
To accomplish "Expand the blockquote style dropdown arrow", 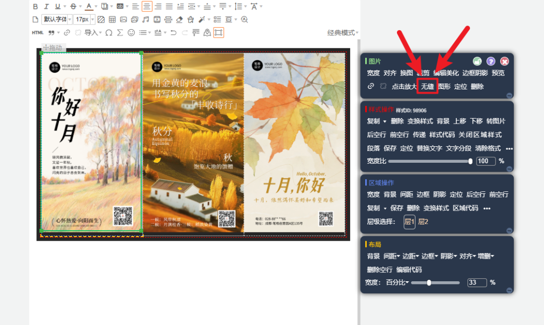I will pyautogui.click(x=58, y=33).
